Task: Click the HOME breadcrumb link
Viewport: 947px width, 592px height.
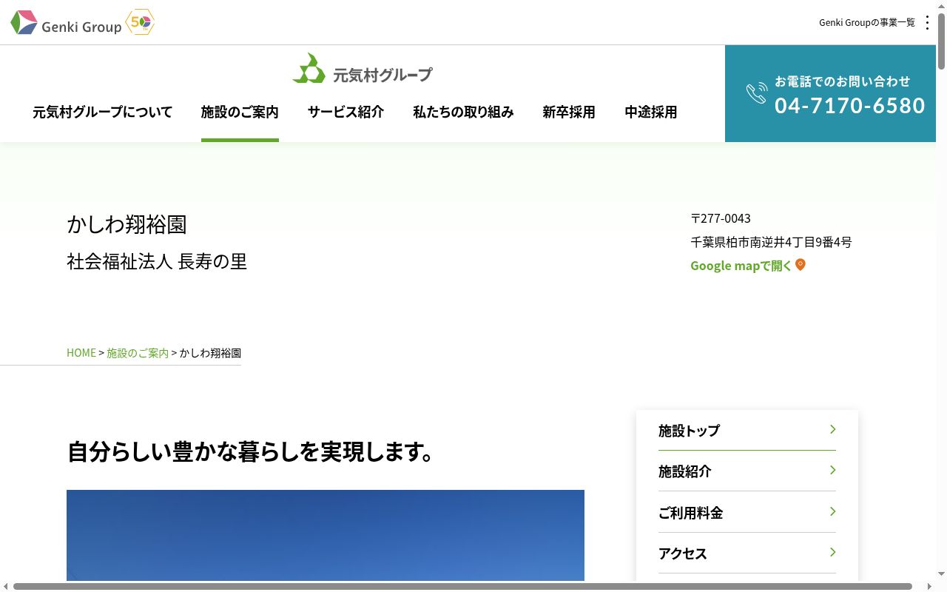Action: [x=81, y=353]
